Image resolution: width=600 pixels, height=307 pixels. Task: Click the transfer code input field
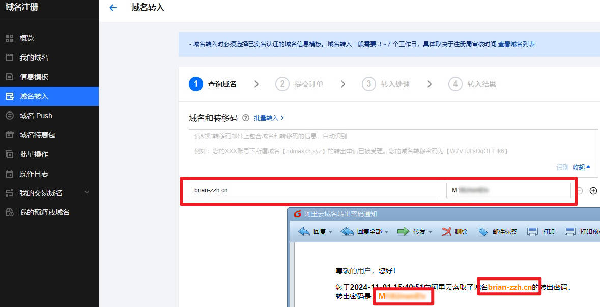tap(508, 190)
